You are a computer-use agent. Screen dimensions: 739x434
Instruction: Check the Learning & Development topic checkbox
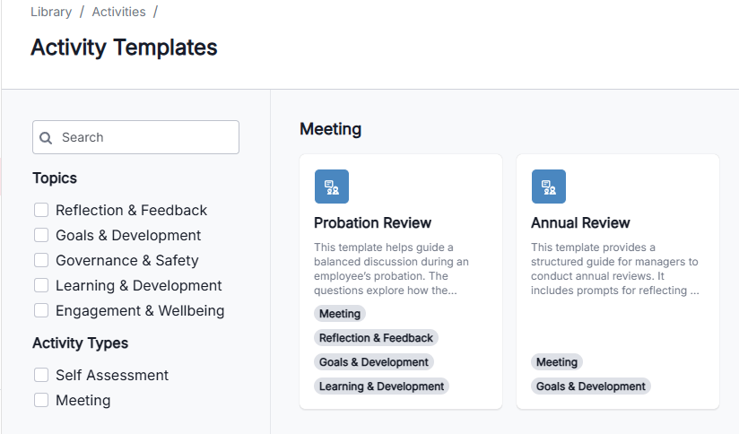pyautogui.click(x=41, y=285)
